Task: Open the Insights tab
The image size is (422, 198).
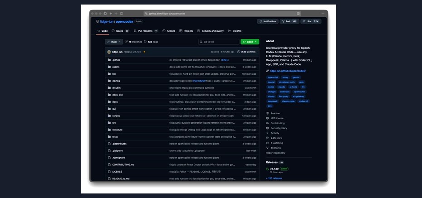Action: point(235,31)
